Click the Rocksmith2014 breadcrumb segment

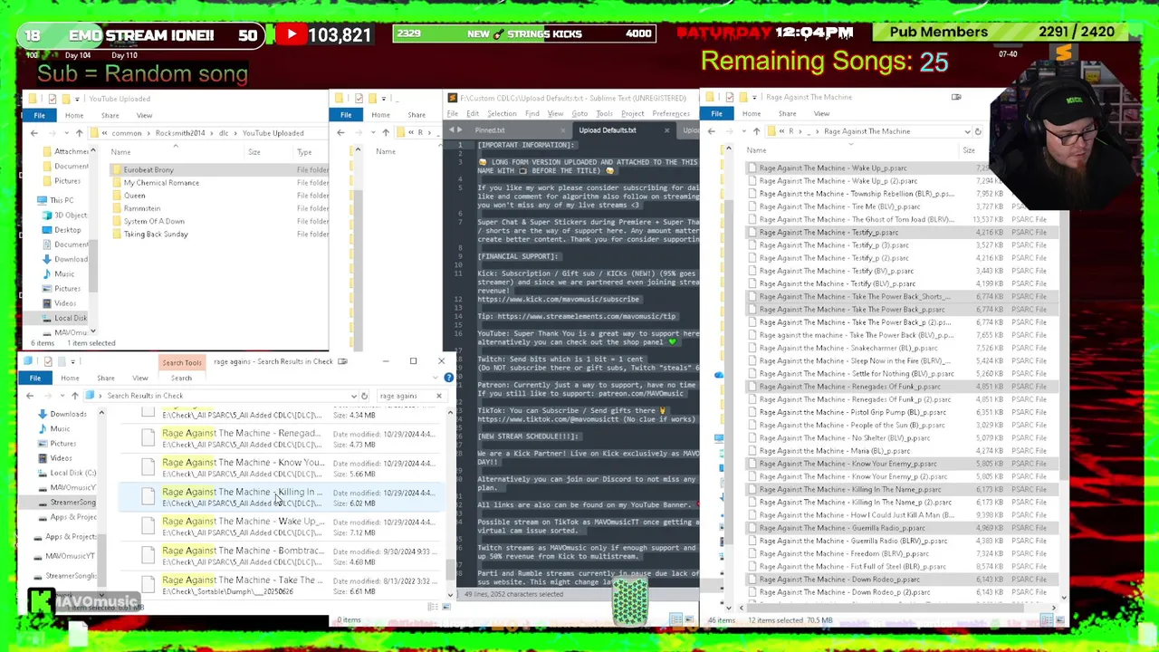point(179,133)
